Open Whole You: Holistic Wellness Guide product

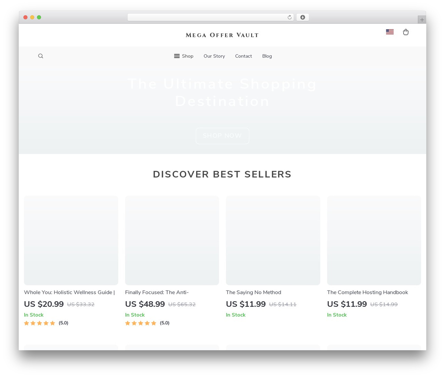pos(69,292)
